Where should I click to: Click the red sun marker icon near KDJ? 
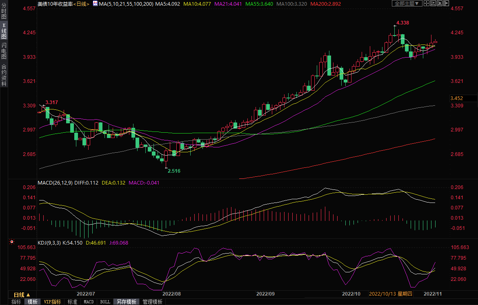(12, 242)
